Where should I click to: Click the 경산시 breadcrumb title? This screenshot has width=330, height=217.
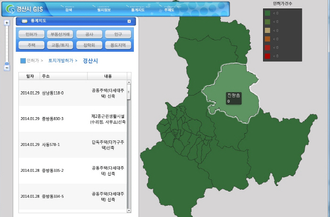[91, 61]
